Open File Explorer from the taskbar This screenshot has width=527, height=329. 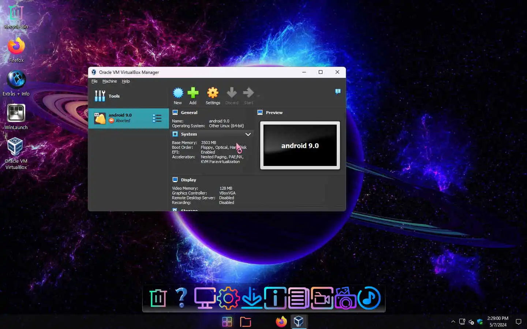click(245, 322)
